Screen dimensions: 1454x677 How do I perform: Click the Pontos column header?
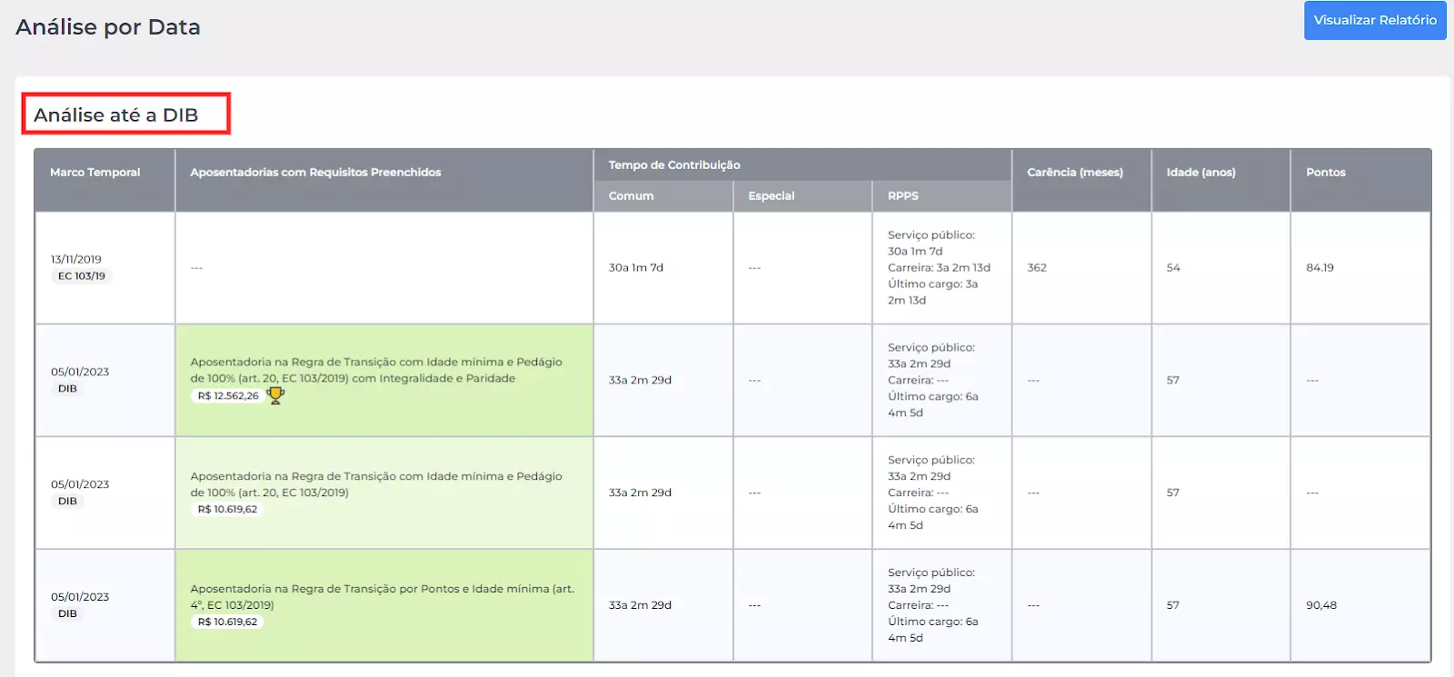(x=1325, y=172)
